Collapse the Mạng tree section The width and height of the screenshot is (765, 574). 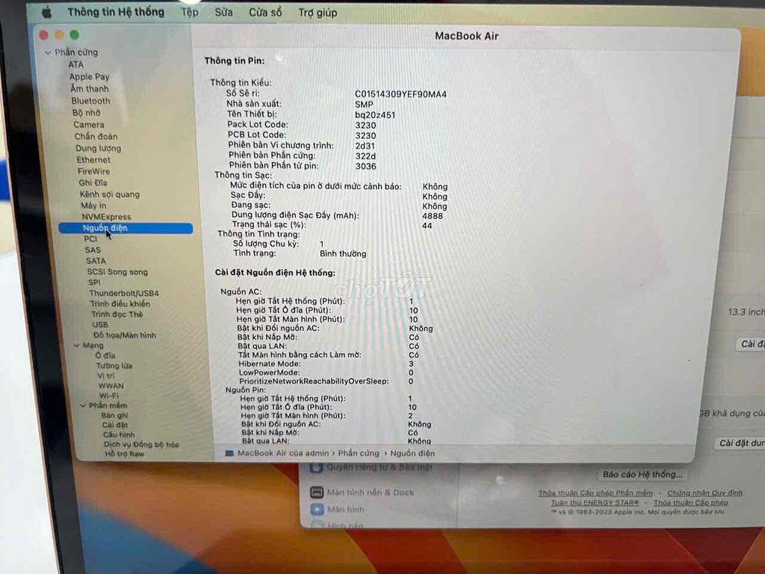(x=77, y=345)
